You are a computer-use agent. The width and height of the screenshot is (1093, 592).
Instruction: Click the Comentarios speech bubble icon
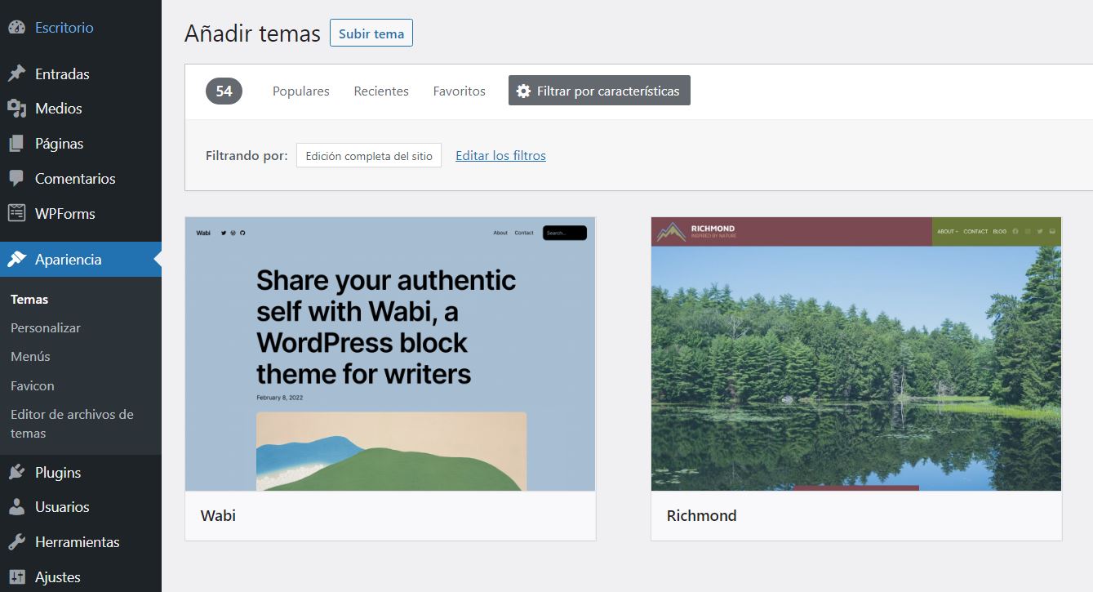(16, 178)
